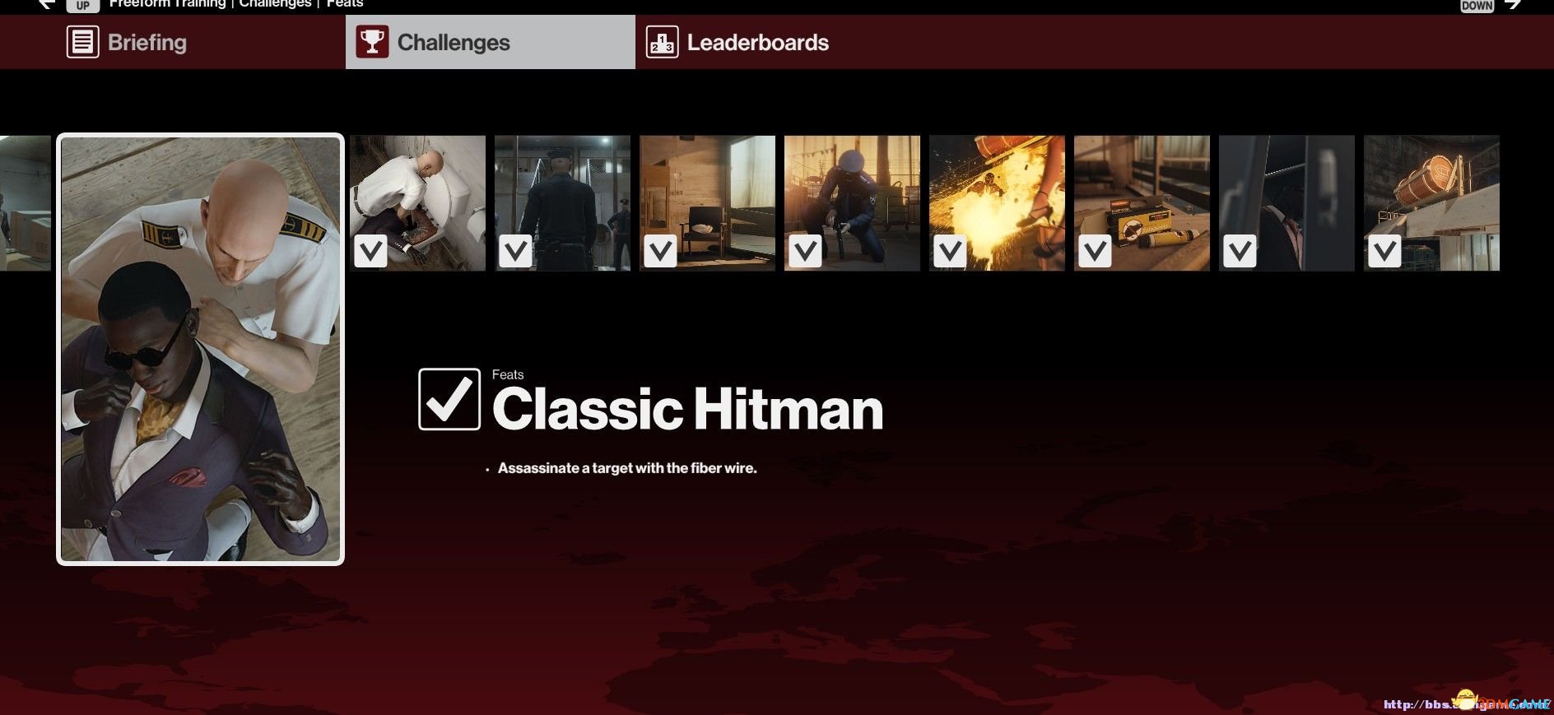Select the guard uniform back-view challenge thumbnail
Viewport: 1554px width, 715px height.
tap(562, 203)
